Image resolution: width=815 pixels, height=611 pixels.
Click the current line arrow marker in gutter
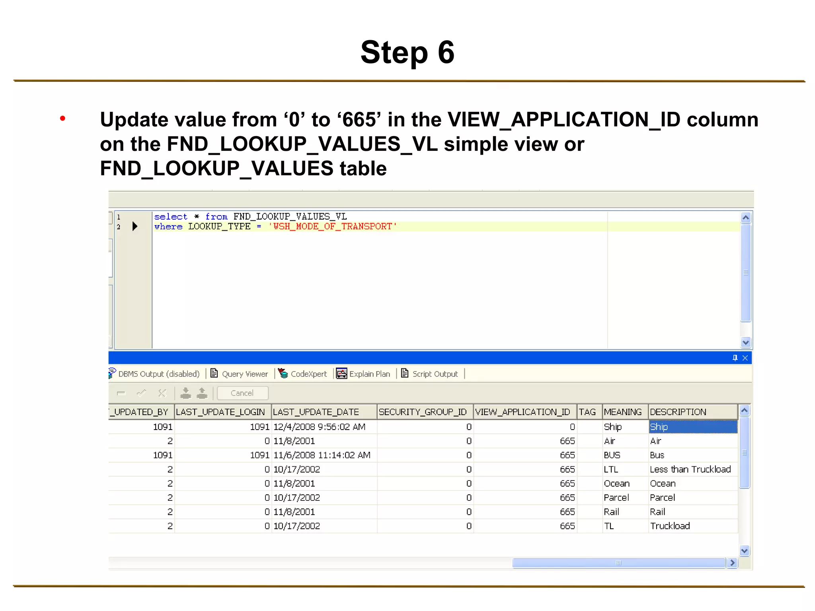point(135,226)
